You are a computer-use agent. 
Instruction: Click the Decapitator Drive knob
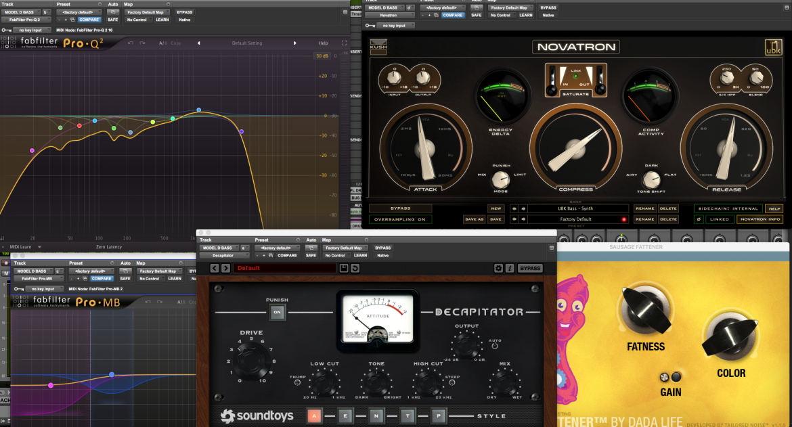pyautogui.click(x=251, y=360)
